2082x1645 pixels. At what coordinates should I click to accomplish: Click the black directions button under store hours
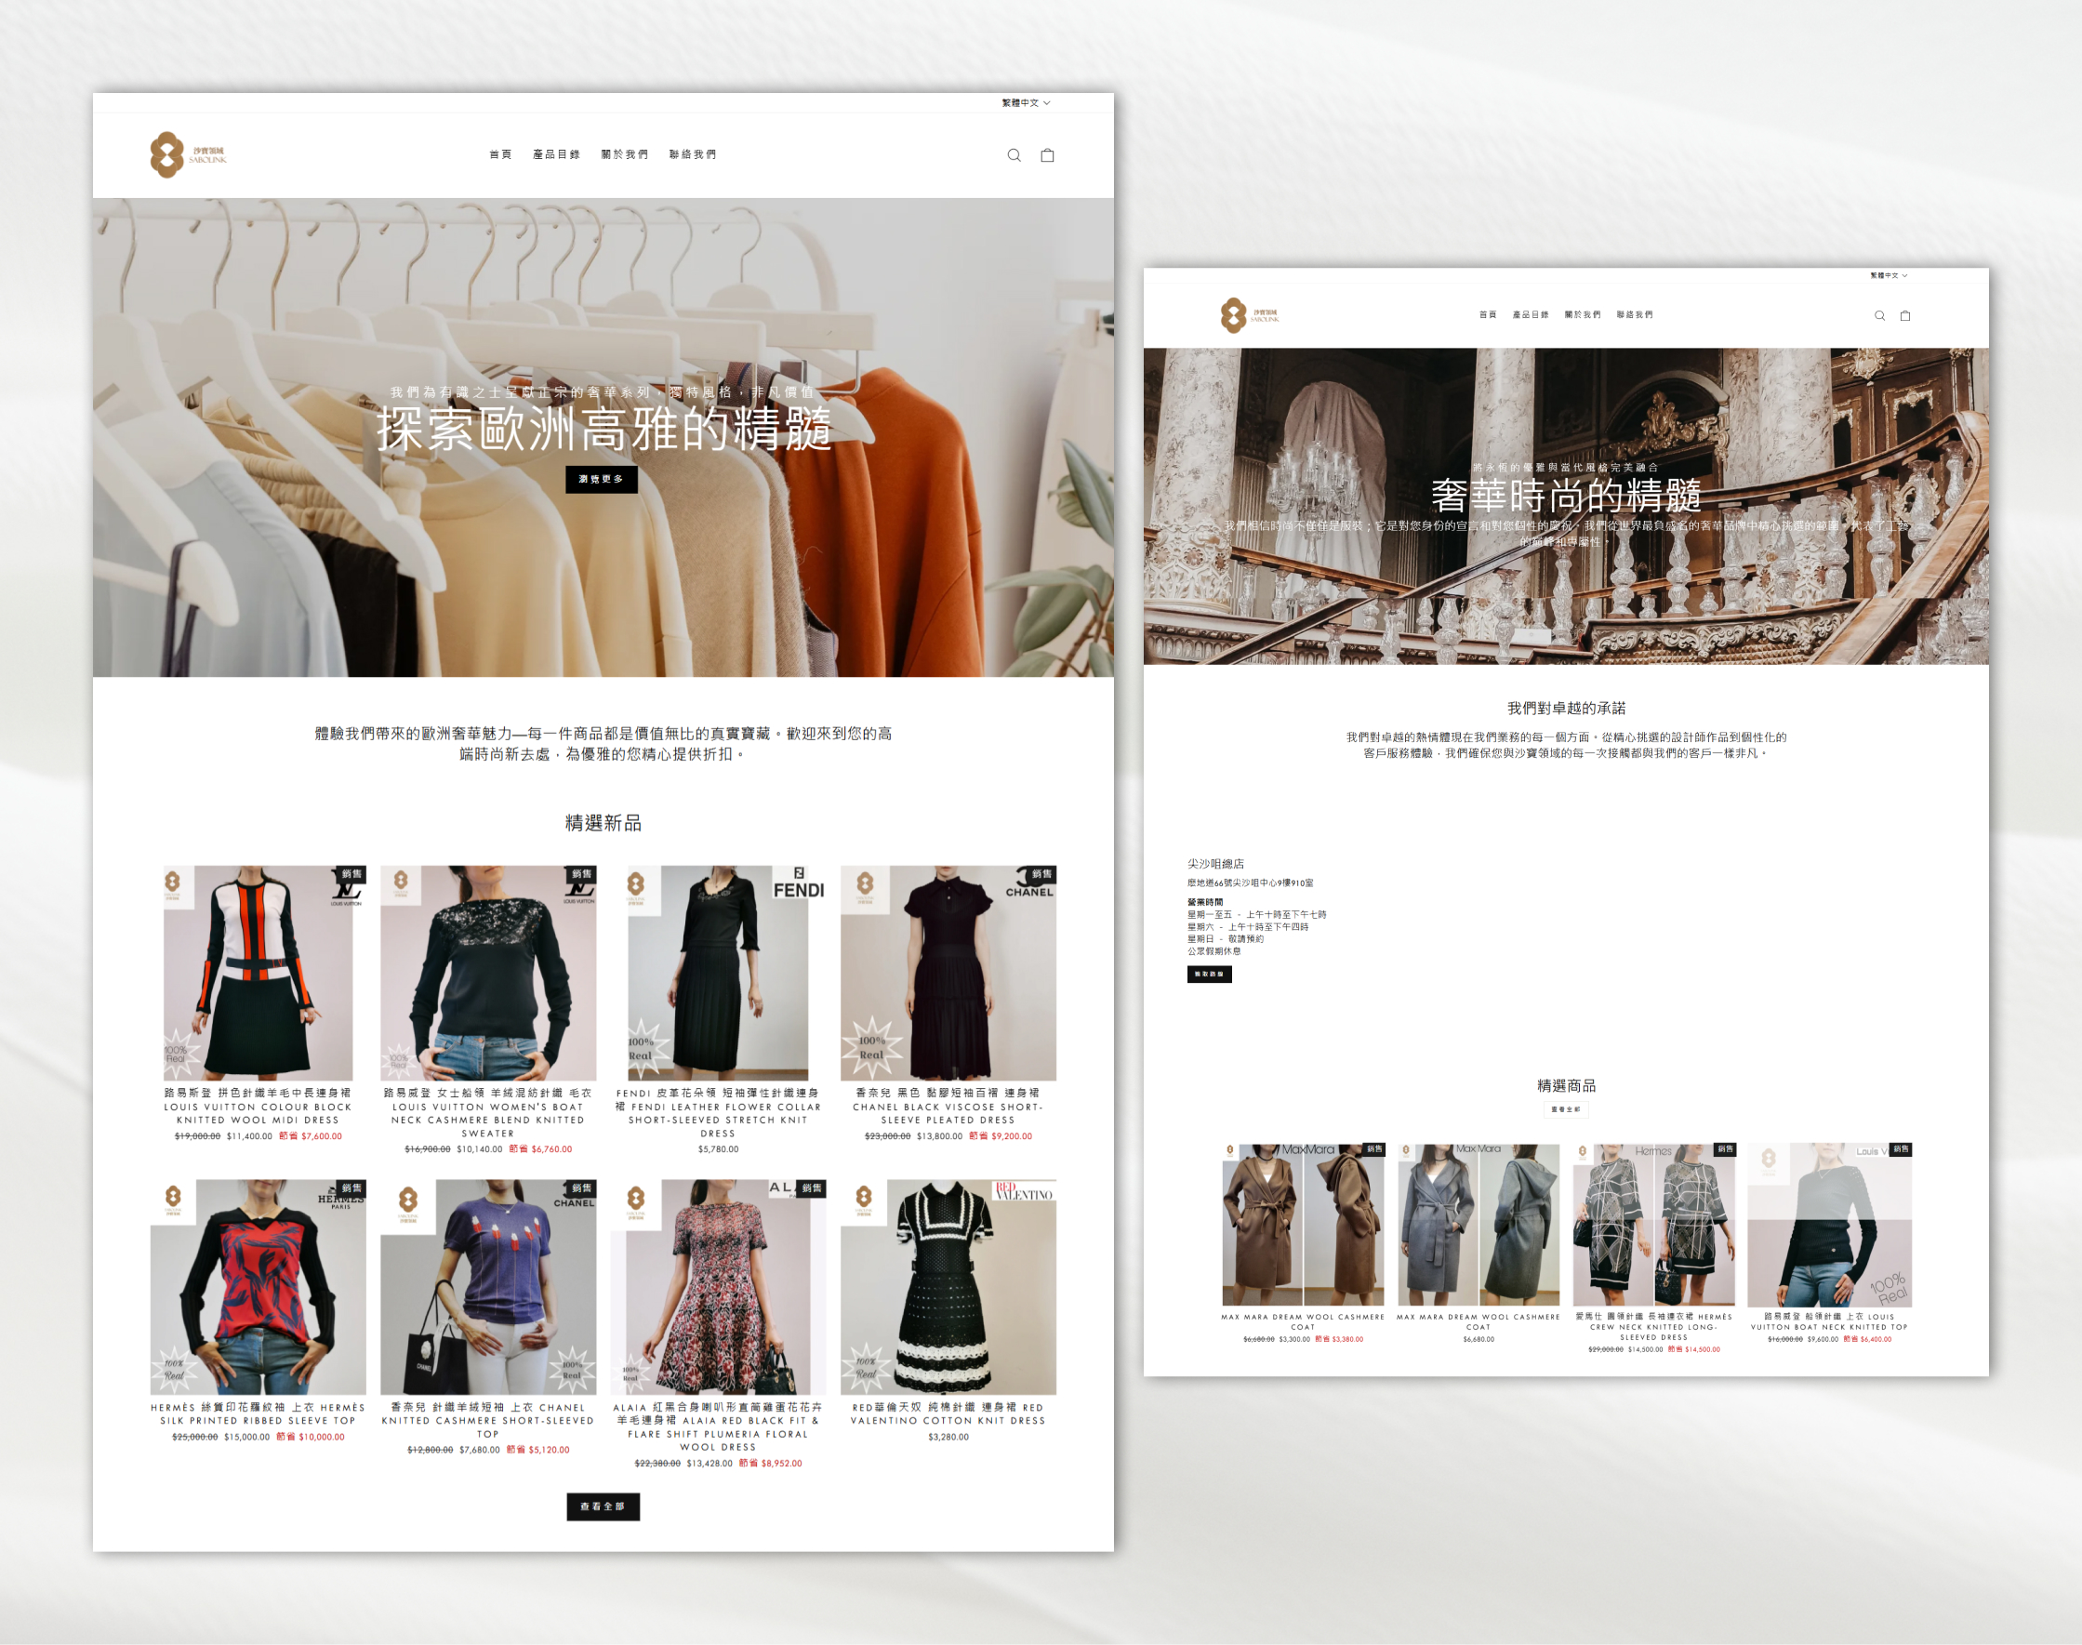[1209, 974]
